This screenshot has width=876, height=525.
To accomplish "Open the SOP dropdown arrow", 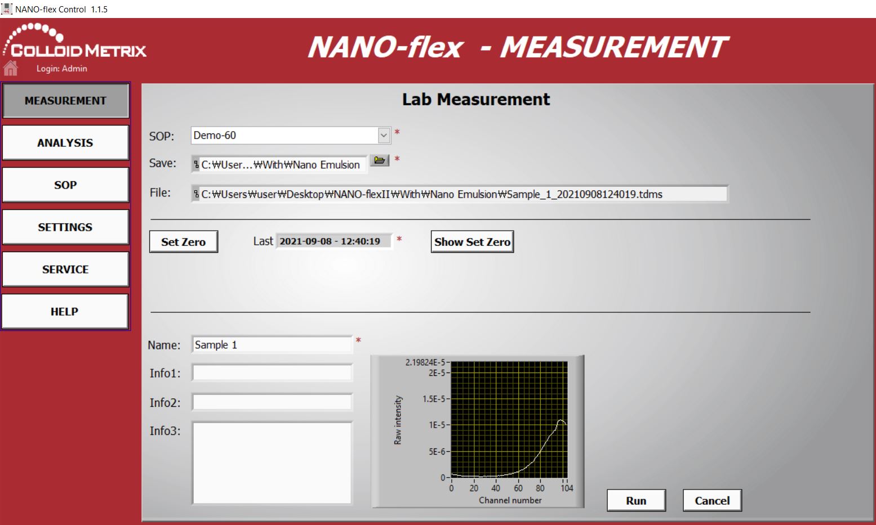I will coord(384,136).
